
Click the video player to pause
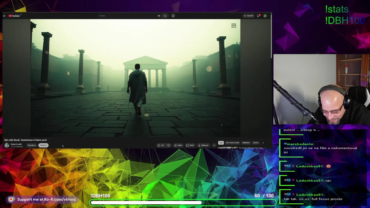[x=135, y=78]
